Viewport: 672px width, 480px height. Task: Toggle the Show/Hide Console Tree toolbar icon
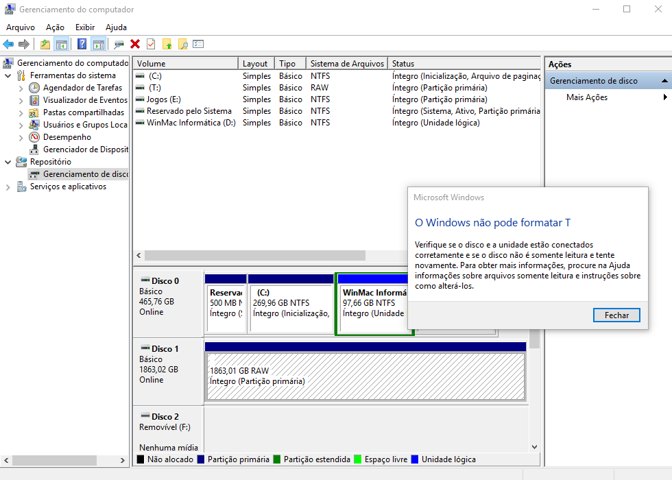(x=62, y=44)
